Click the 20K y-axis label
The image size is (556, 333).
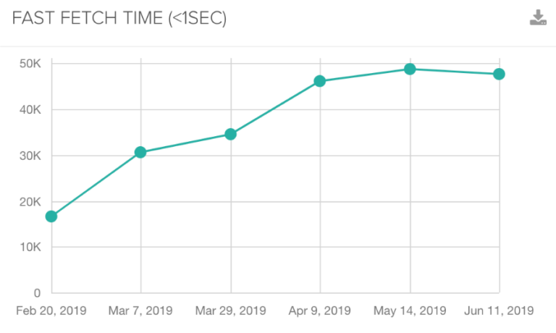pyautogui.click(x=30, y=201)
